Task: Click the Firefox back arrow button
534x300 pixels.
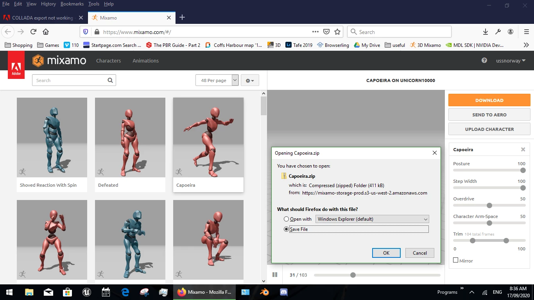Action: point(8,32)
